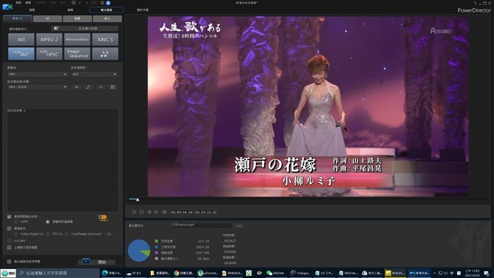This screenshot has width=494, height=278.
Task: Open Chrome window from the taskbar
Action: click(183, 273)
